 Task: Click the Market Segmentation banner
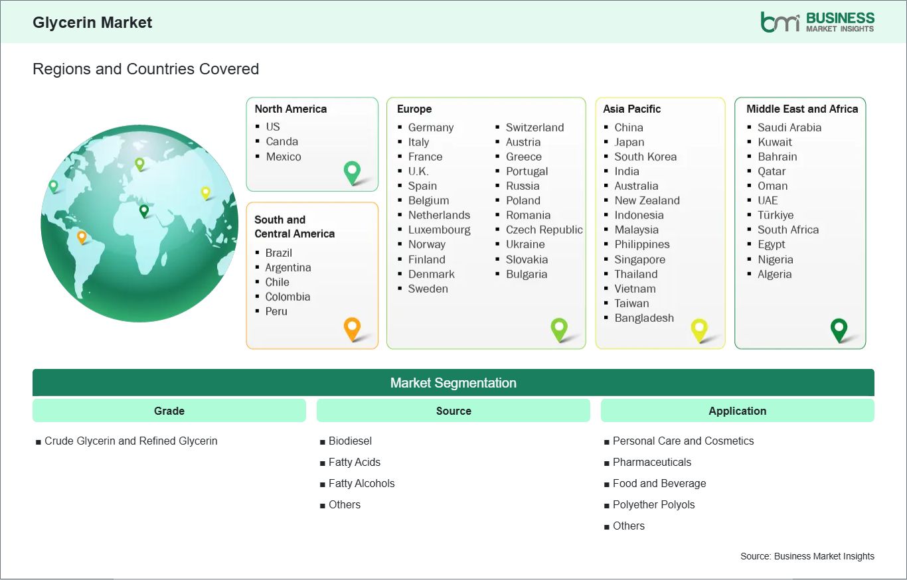tap(453, 383)
